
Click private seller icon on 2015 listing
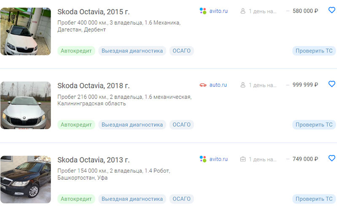(243, 11)
